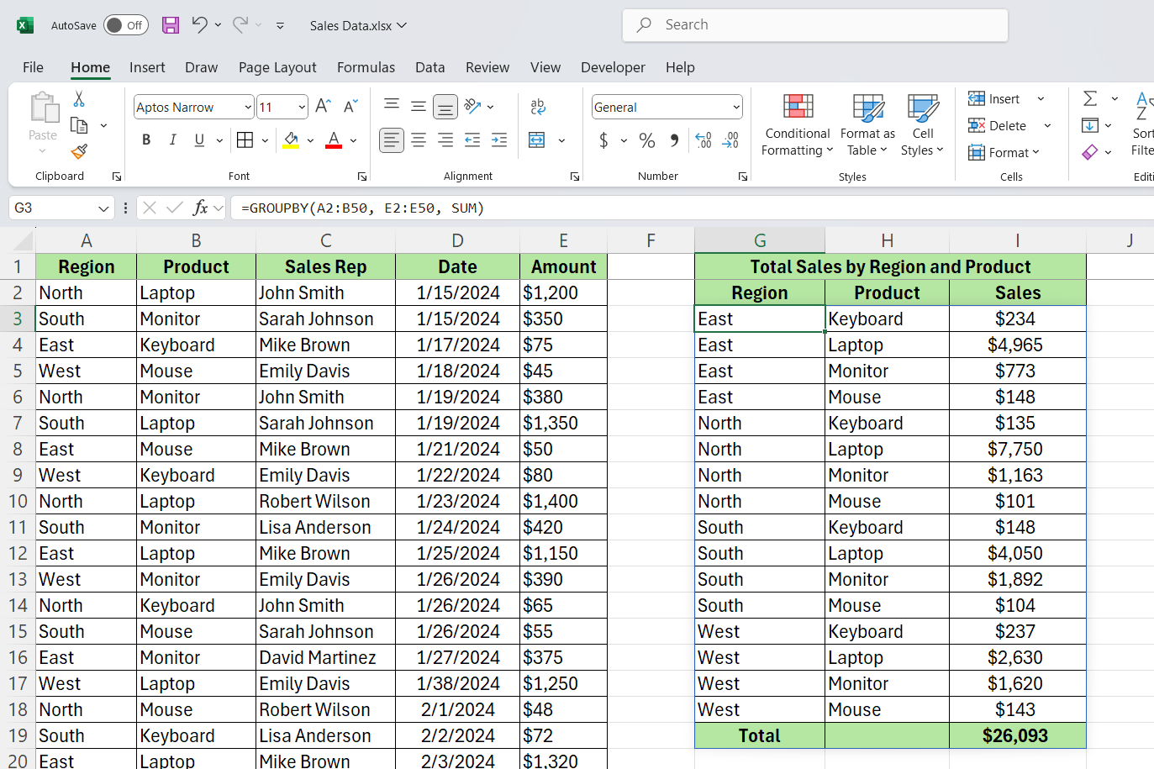Apply the red Font Color

tap(334, 140)
